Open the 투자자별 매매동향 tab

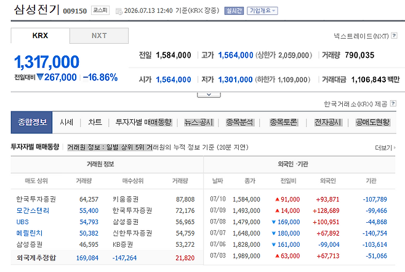143,122
